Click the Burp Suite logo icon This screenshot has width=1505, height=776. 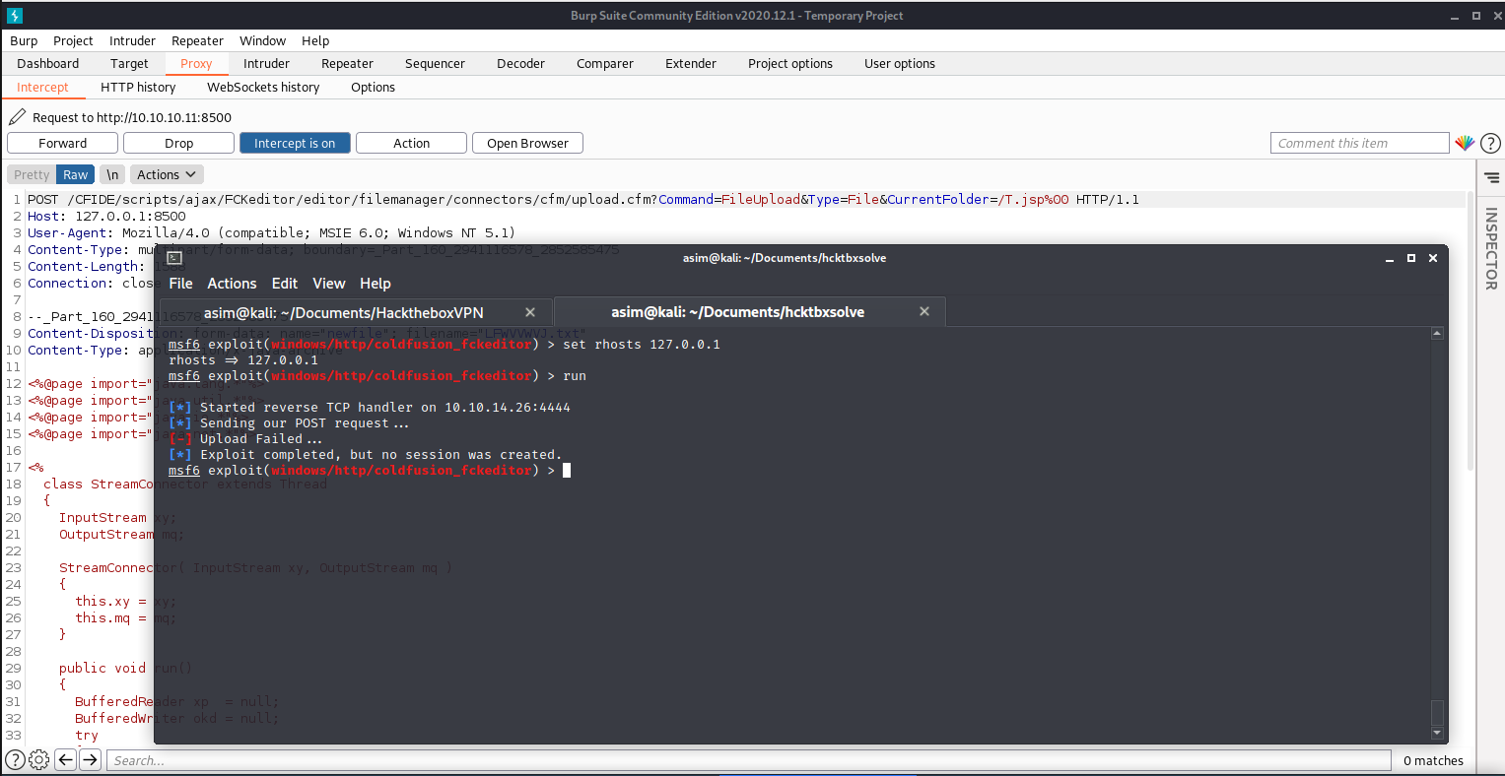click(x=14, y=15)
